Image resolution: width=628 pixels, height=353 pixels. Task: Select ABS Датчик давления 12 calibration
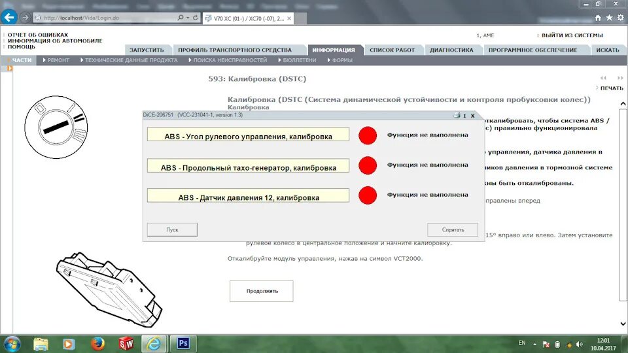(x=248, y=195)
